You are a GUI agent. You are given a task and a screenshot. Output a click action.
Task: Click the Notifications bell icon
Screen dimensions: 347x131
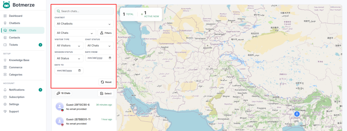[5, 90]
